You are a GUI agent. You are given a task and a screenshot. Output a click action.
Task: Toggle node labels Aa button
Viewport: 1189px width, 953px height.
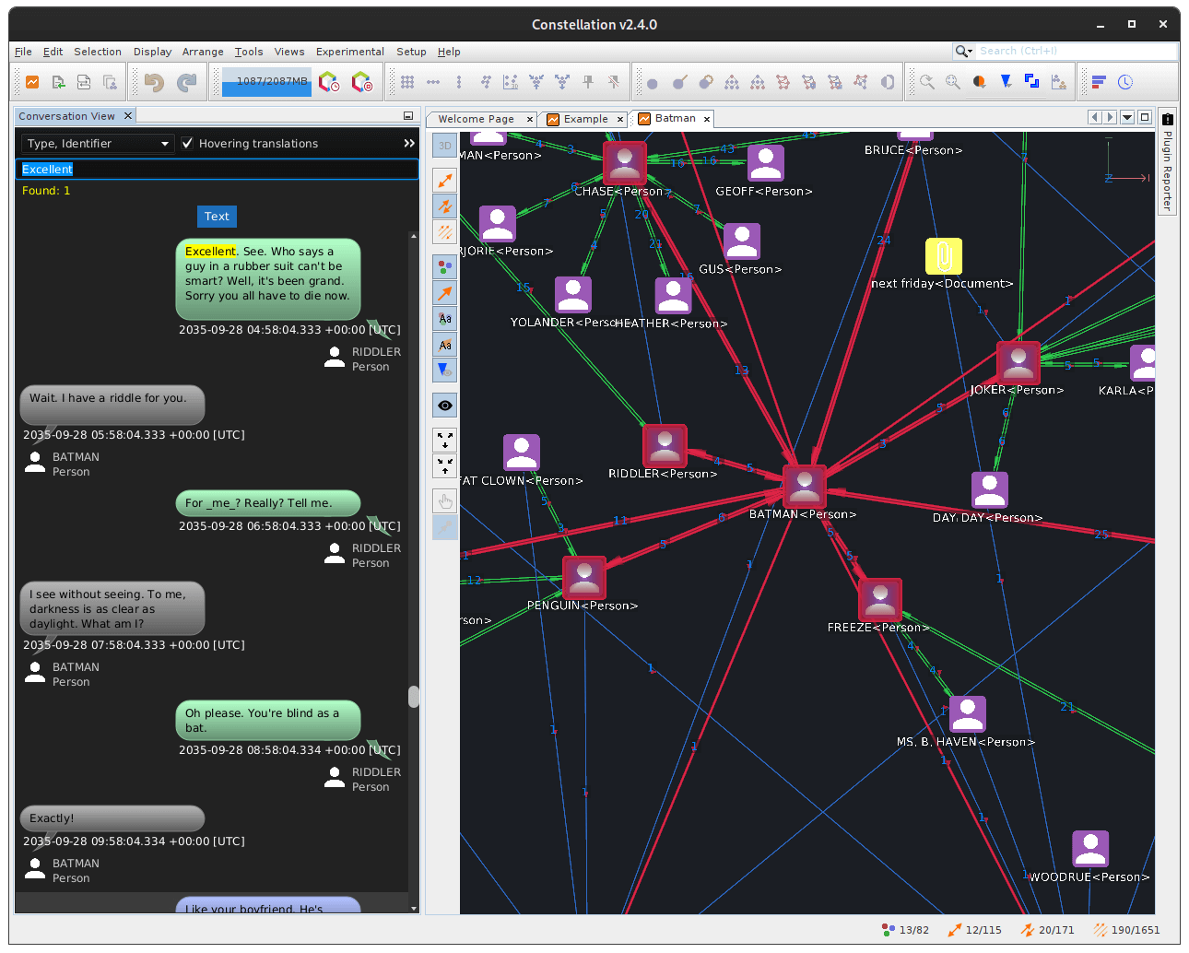(445, 318)
